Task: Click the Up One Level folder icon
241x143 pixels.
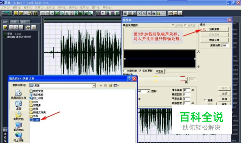Action: pyautogui.click(x=106, y=85)
